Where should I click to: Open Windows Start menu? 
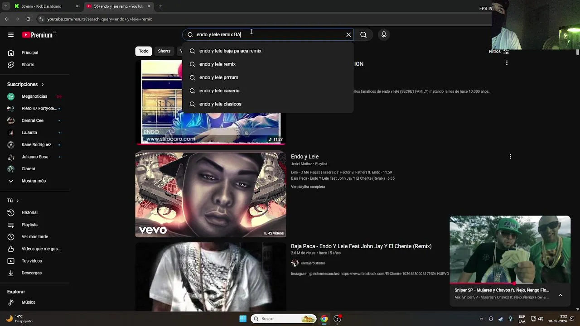click(243, 319)
